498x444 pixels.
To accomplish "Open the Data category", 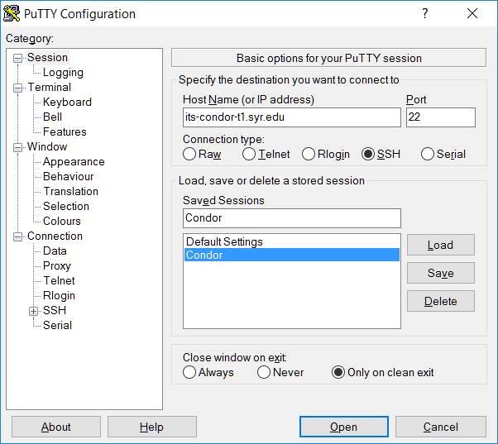I will coord(55,251).
